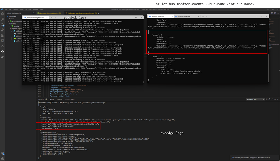This screenshot has height=161, width=280.
Task: Close the bottom output panel
Action: tap(278, 99)
